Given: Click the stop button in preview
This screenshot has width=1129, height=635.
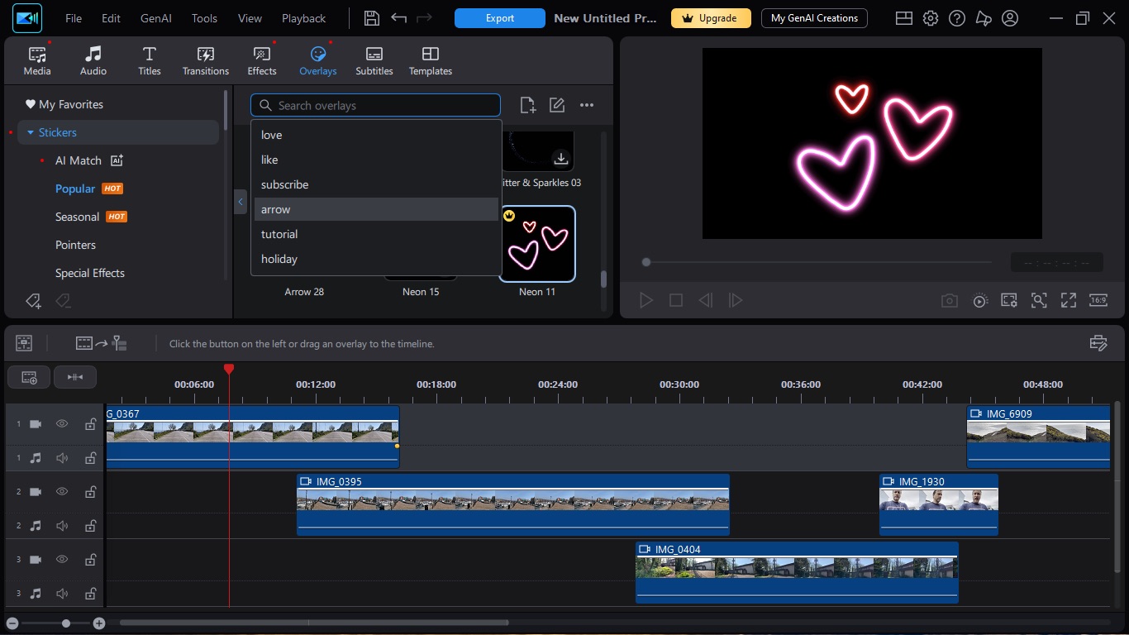Looking at the screenshot, I should pyautogui.click(x=676, y=301).
